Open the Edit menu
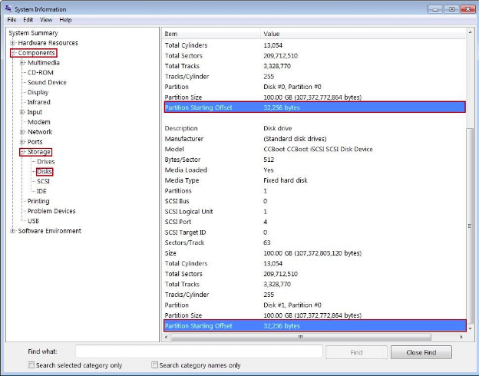This screenshot has height=376, width=479. click(x=28, y=19)
